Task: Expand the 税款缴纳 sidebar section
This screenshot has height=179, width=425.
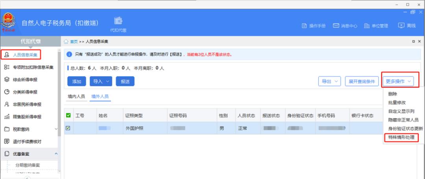Action: click(x=55, y=129)
